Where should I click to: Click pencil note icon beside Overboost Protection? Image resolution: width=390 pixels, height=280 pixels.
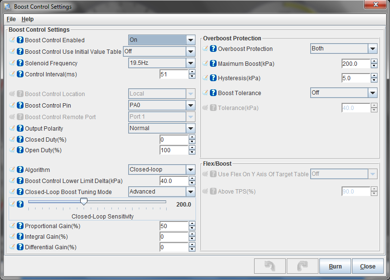[205, 49]
